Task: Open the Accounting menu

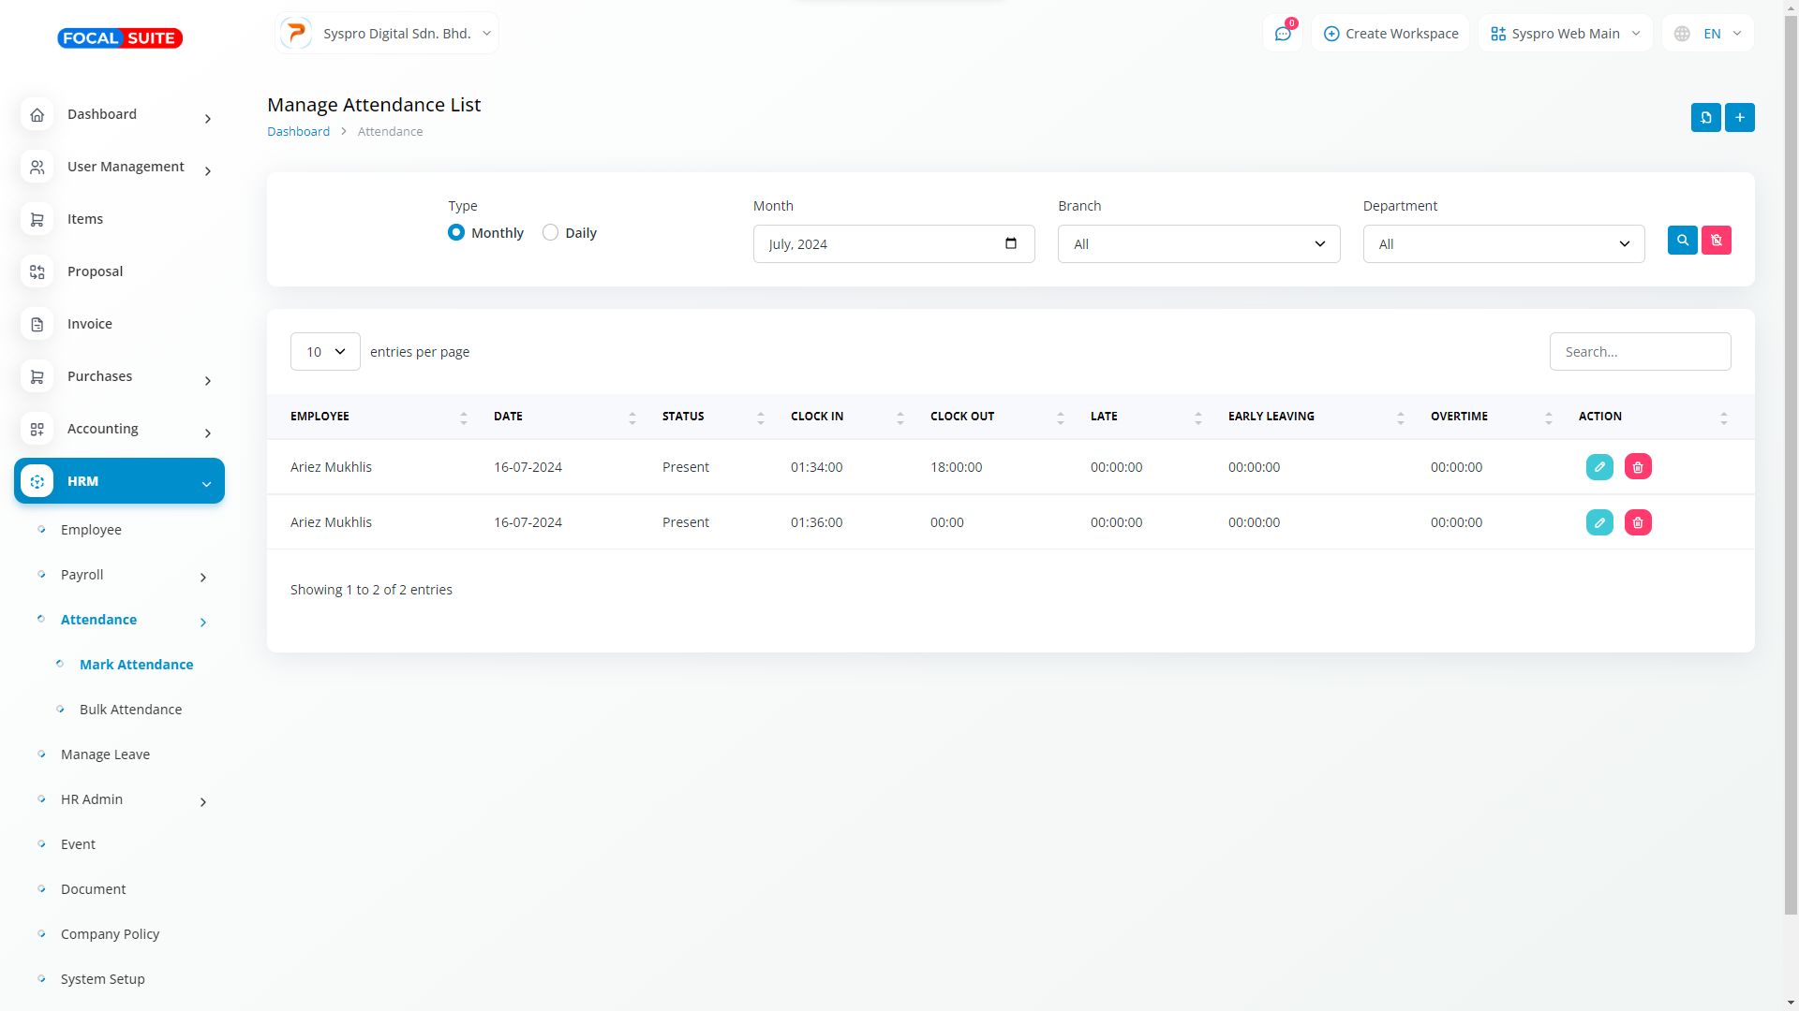Action: [119, 429]
